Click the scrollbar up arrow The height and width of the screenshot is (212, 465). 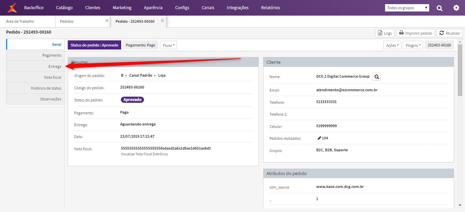coord(460,42)
